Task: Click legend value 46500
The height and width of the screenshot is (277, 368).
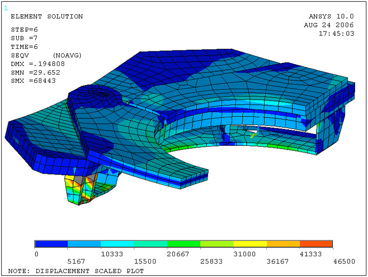Action: (x=344, y=261)
